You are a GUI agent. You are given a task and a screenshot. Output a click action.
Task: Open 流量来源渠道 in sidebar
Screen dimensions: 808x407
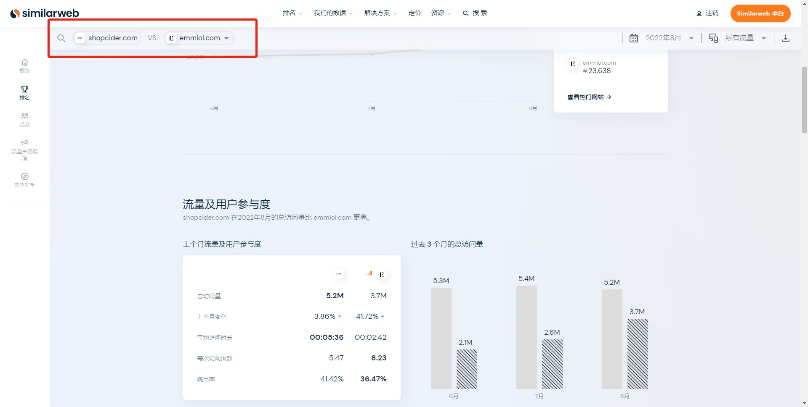point(25,150)
